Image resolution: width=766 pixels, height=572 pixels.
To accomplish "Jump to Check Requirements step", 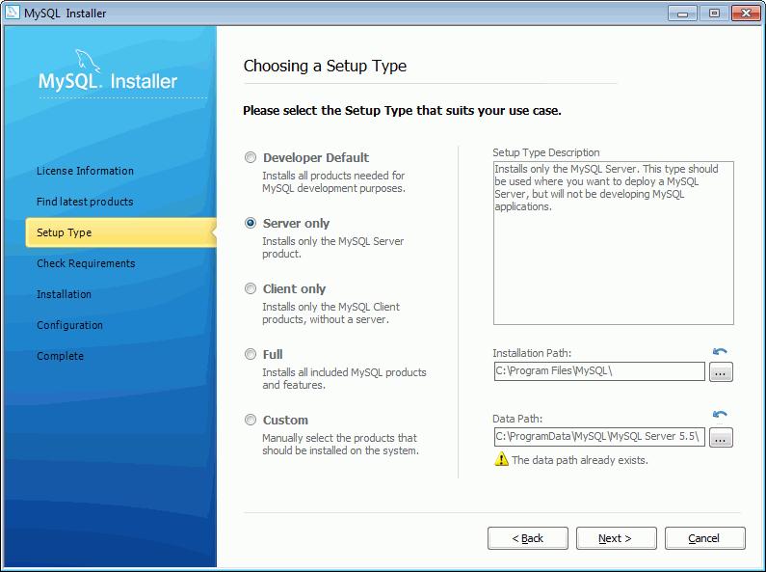I will pyautogui.click(x=86, y=263).
